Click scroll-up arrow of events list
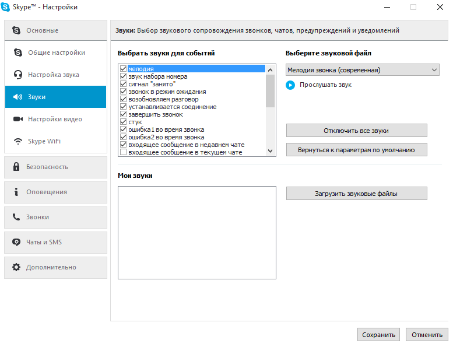Image resolution: width=453 pixels, height=347 pixels. 270,70
